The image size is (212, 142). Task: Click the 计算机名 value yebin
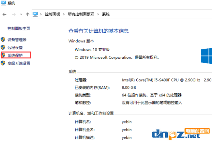tap(127, 122)
